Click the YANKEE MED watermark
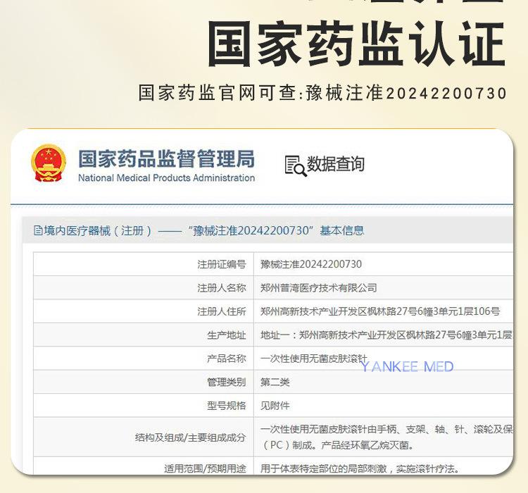Screen dimensions: 528x493 (407, 366)
